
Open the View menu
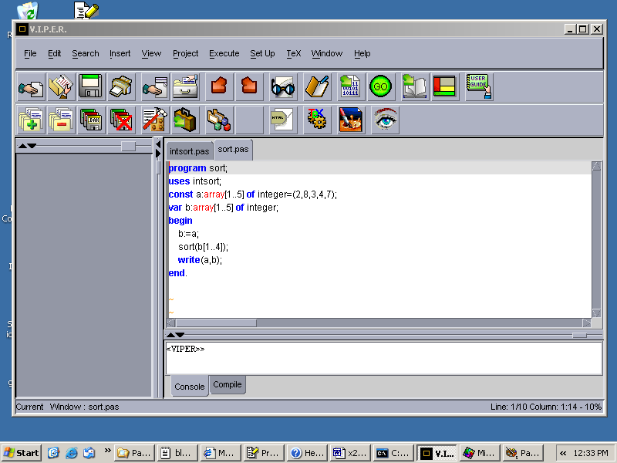[x=151, y=53]
